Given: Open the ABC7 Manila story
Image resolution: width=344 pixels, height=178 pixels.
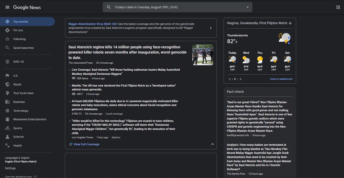Looking at the screenshot, I should (124, 87).
